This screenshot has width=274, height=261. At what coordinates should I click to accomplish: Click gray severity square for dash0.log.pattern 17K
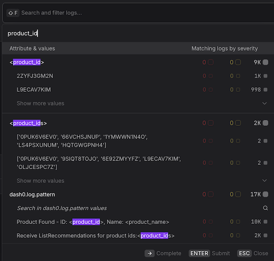(265, 194)
